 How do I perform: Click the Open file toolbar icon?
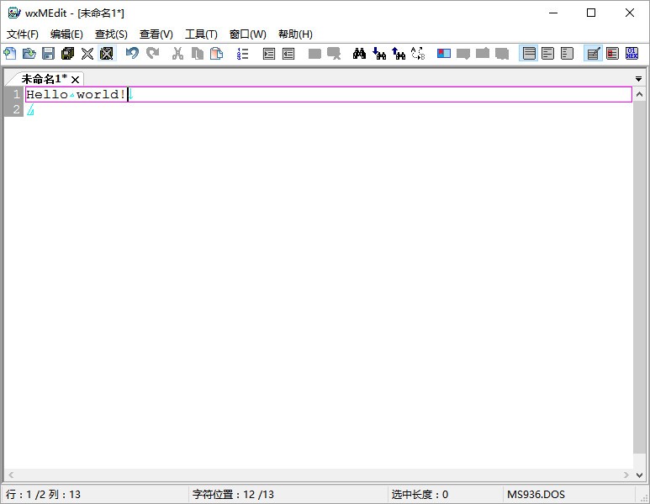point(29,54)
